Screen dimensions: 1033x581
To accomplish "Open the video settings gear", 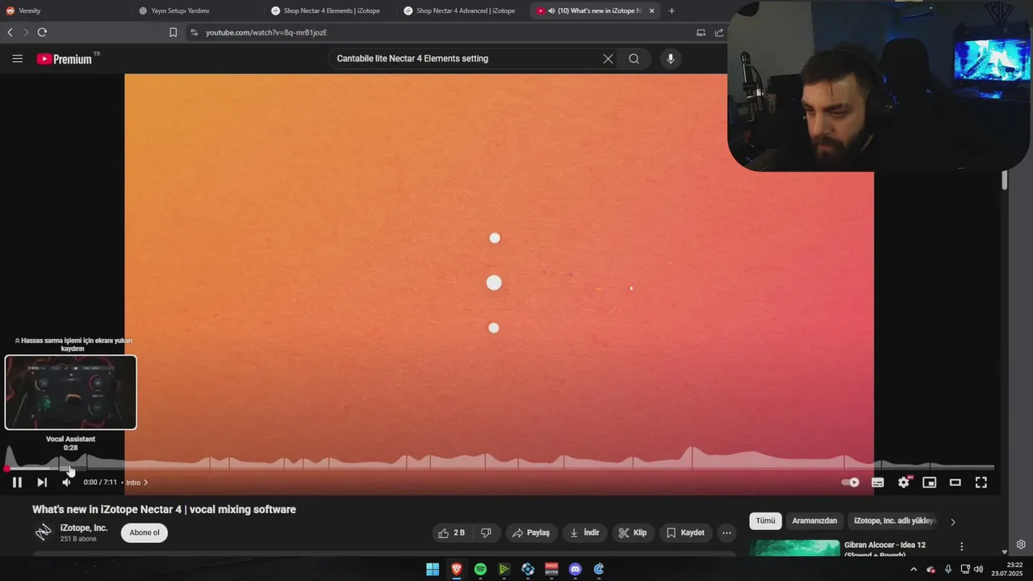I will coord(904,483).
